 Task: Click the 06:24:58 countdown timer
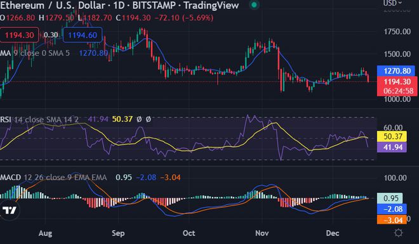[399, 91]
